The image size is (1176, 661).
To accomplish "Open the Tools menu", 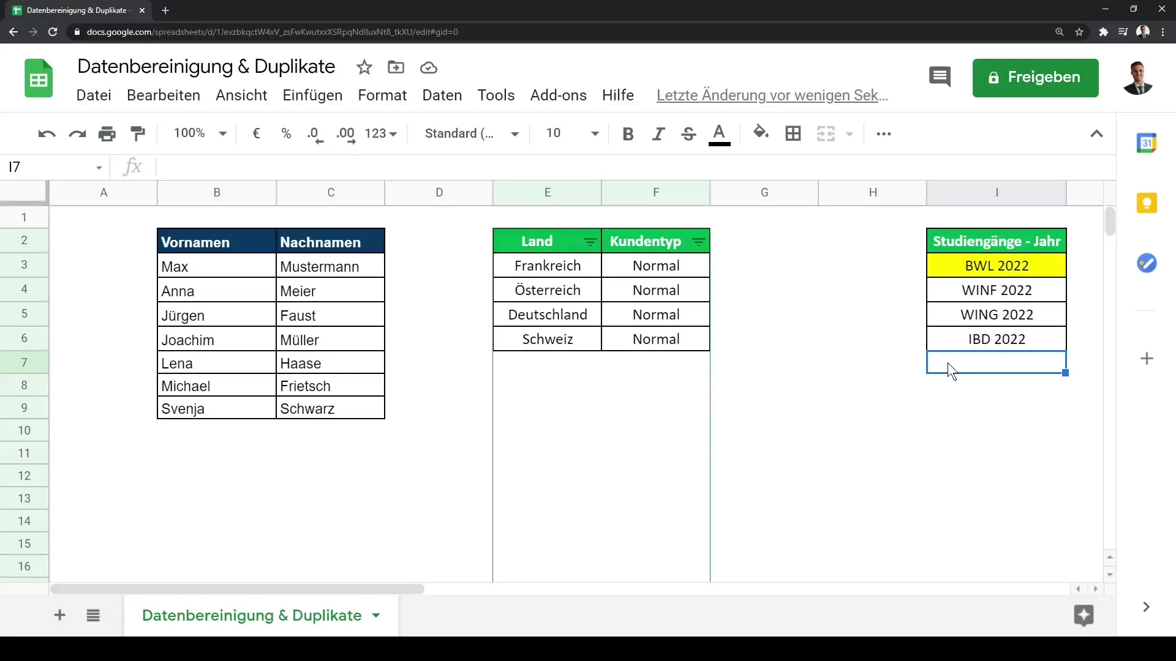I will [496, 95].
